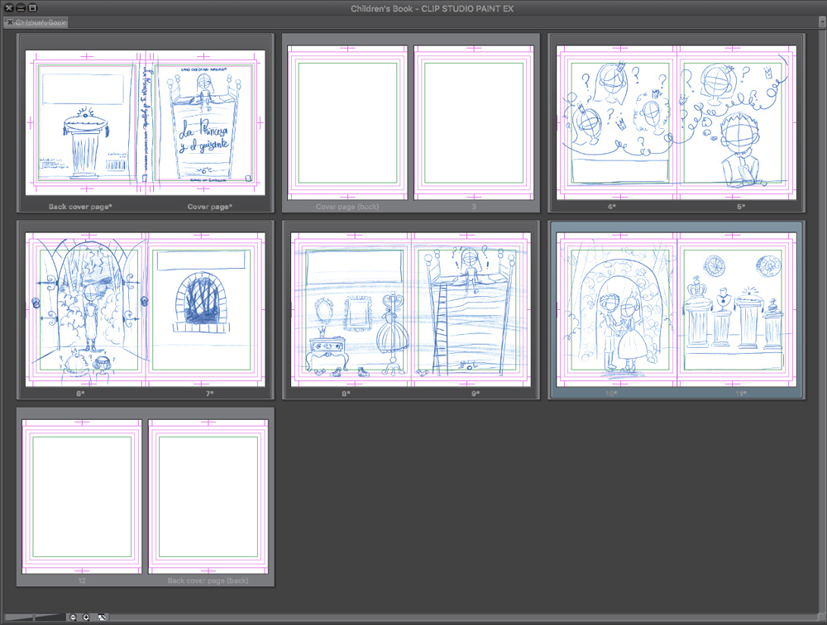Click the fit-to-window icon in bottom bar
Viewport: 827px width, 625px height.
pyautogui.click(x=102, y=617)
